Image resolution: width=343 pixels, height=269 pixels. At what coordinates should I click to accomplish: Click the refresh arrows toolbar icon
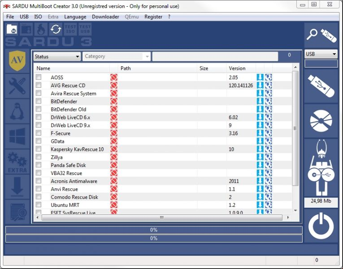point(56,29)
